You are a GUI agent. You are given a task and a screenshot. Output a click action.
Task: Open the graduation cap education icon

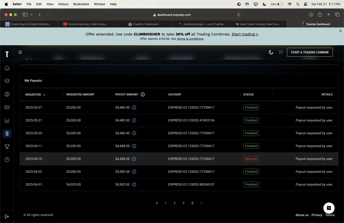click(x=7, y=81)
